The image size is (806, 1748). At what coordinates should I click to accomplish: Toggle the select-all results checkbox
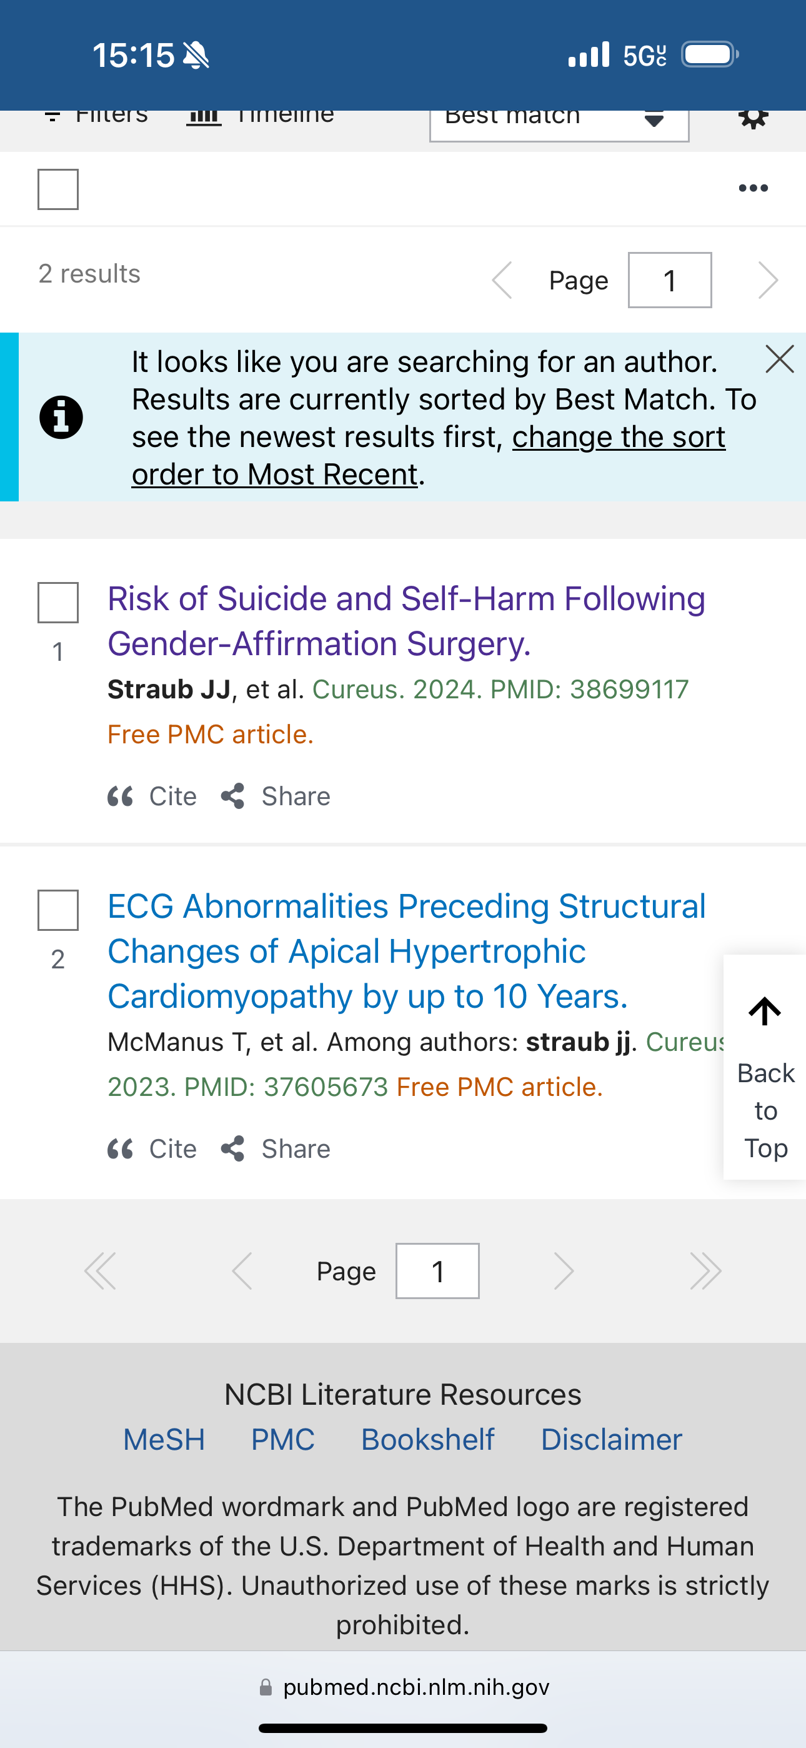[x=57, y=189]
